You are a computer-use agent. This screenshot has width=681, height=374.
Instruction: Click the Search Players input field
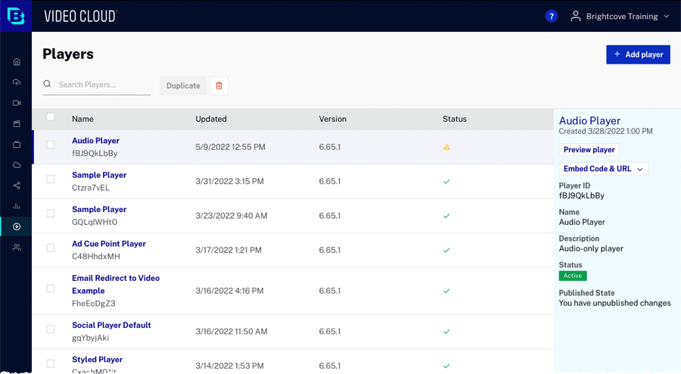pyautogui.click(x=102, y=85)
